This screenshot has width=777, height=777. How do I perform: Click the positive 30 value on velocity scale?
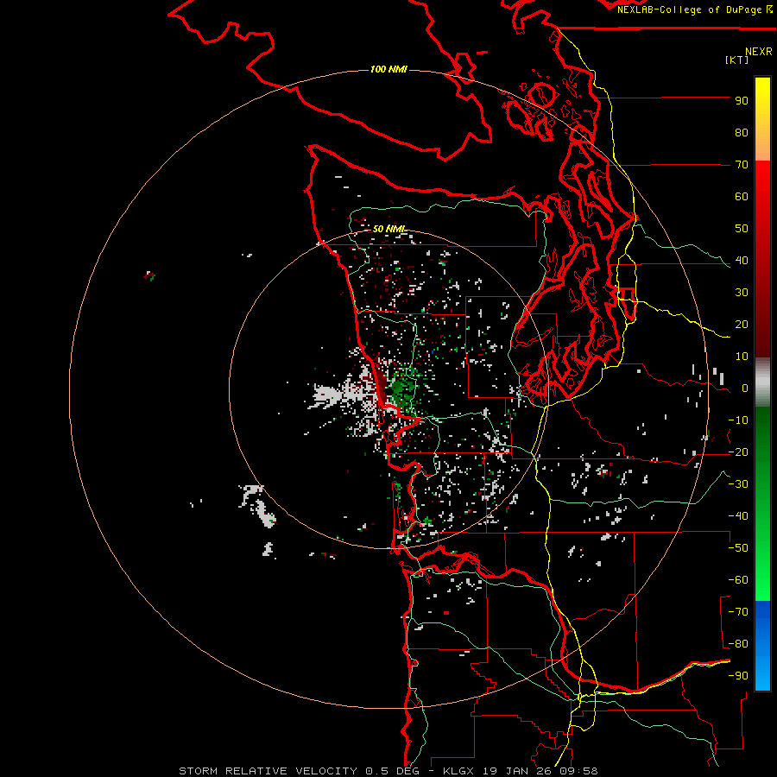point(742,293)
